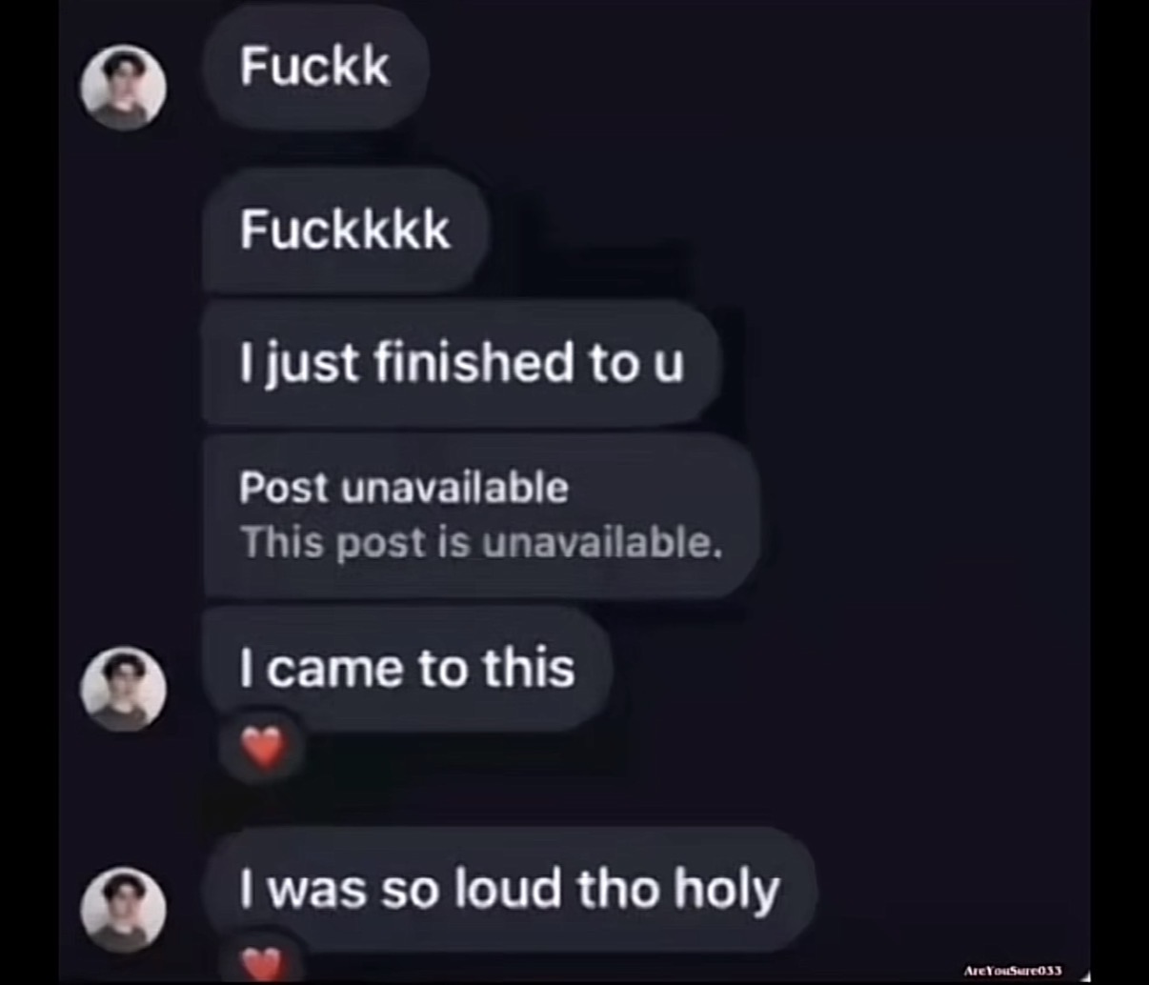Click the AreYouSure033 watermark text
This screenshot has height=985, width=1149.
point(1013,971)
